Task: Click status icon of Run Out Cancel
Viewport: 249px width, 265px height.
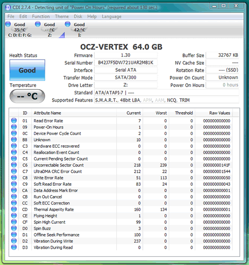Action: (x=14, y=196)
